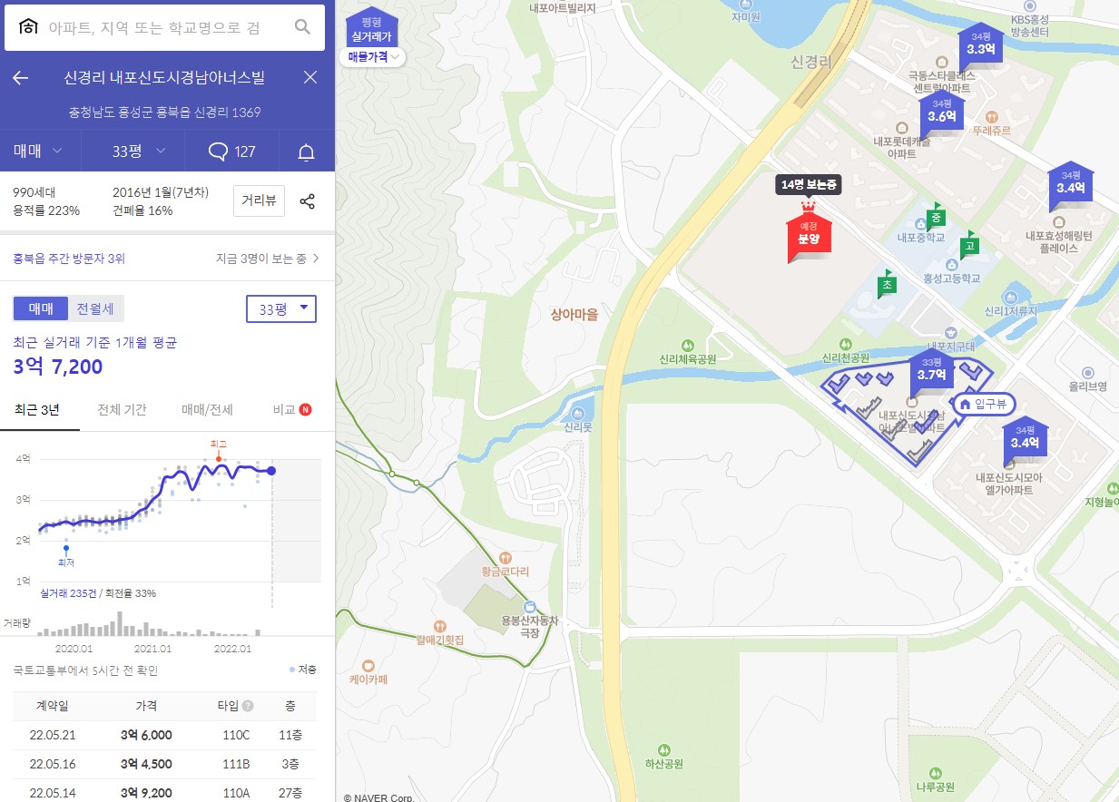The width and height of the screenshot is (1119, 802).
Task: Click the 22.05.21 transaction row
Action: [165, 735]
